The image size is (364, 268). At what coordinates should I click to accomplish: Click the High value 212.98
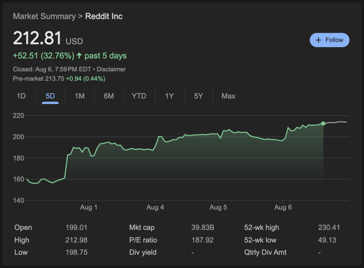[x=76, y=240]
